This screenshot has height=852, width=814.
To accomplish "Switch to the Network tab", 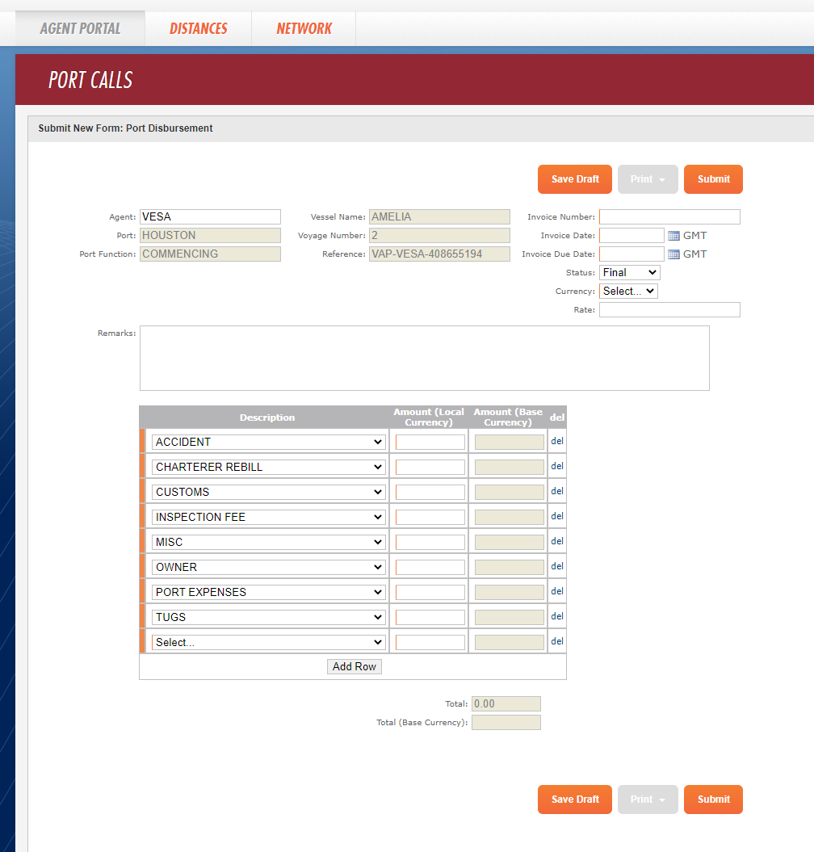I will point(303,27).
